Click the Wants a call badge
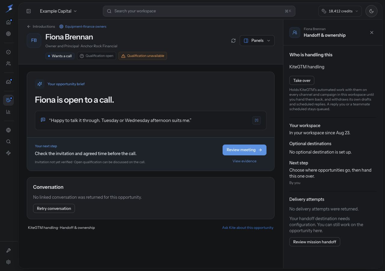 tap(60, 56)
